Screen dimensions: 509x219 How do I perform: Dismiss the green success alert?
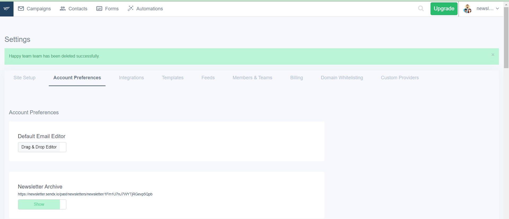tap(493, 55)
